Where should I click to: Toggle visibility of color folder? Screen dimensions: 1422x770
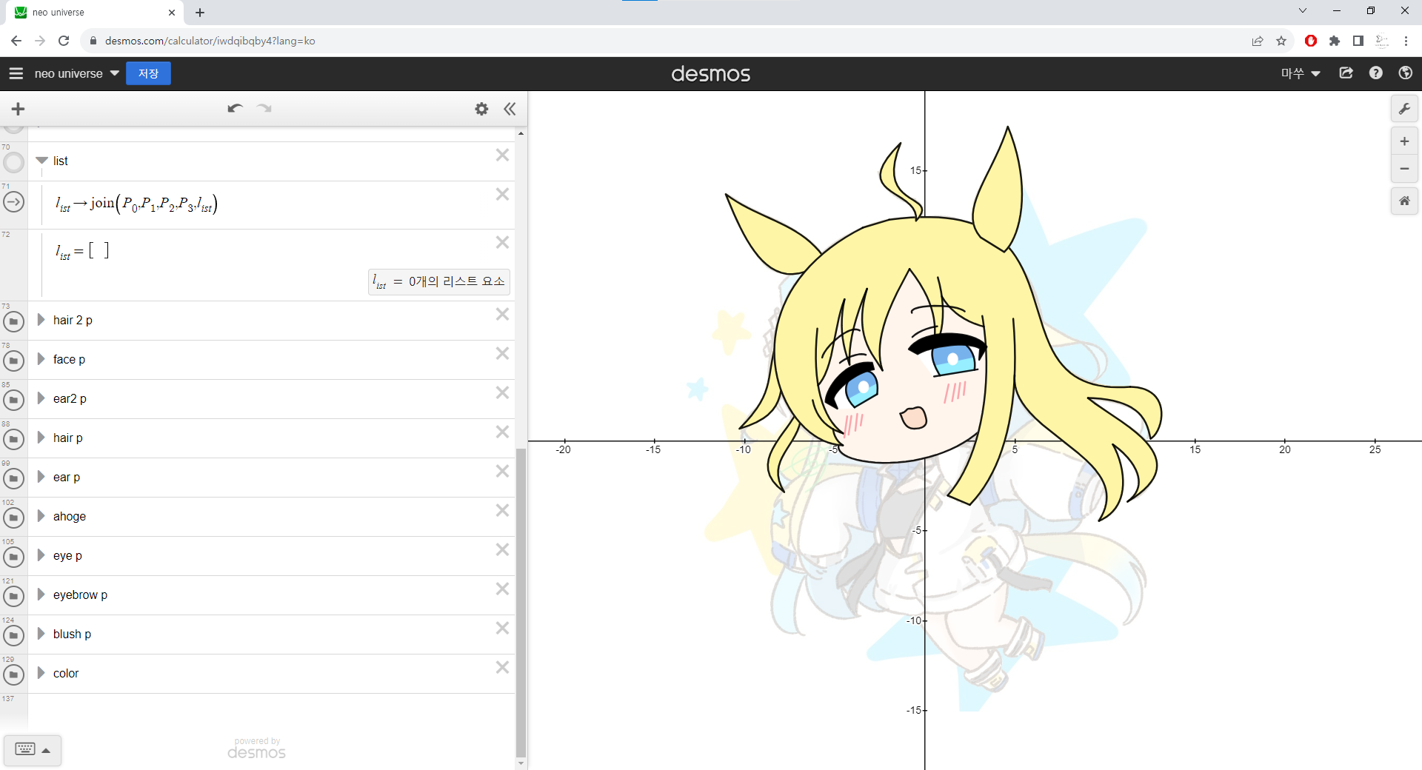pos(13,674)
